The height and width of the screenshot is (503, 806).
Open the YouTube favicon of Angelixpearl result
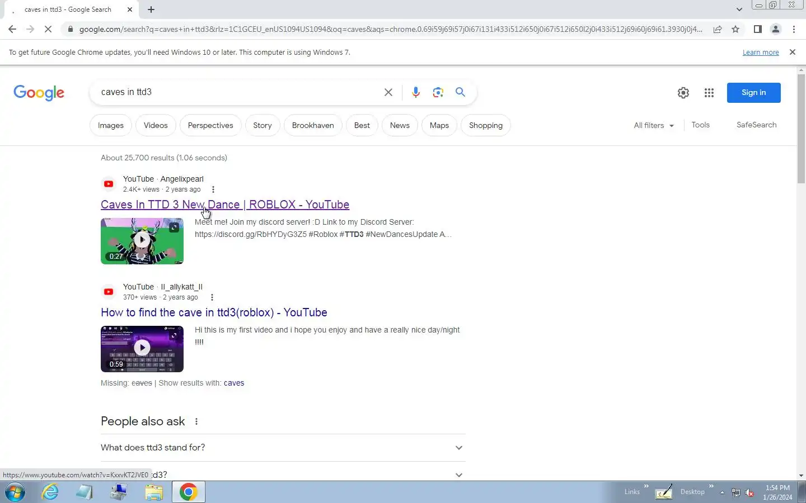(x=109, y=184)
